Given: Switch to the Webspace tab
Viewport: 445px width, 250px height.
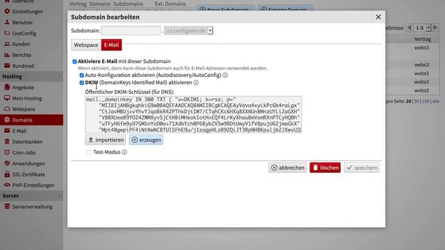Looking at the screenshot, I should 86,44.
